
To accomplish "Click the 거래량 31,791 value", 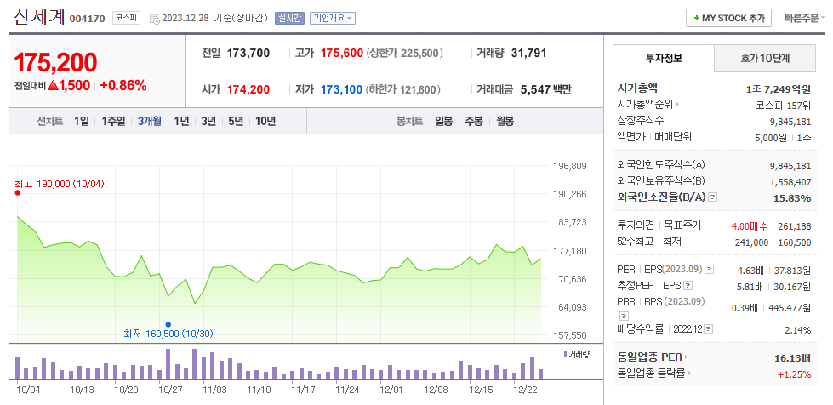I will click(x=528, y=53).
